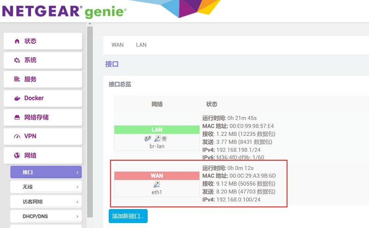
Task: Click the lines icon beside 服务
Action: pos(17,79)
